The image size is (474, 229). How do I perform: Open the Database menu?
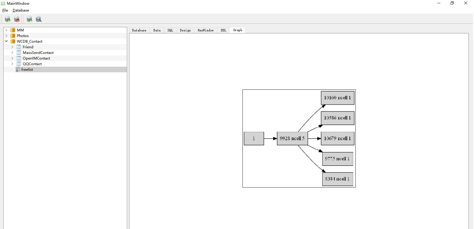[21, 10]
